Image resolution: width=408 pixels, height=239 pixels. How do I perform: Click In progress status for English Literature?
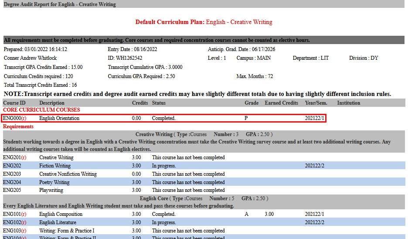(164, 222)
